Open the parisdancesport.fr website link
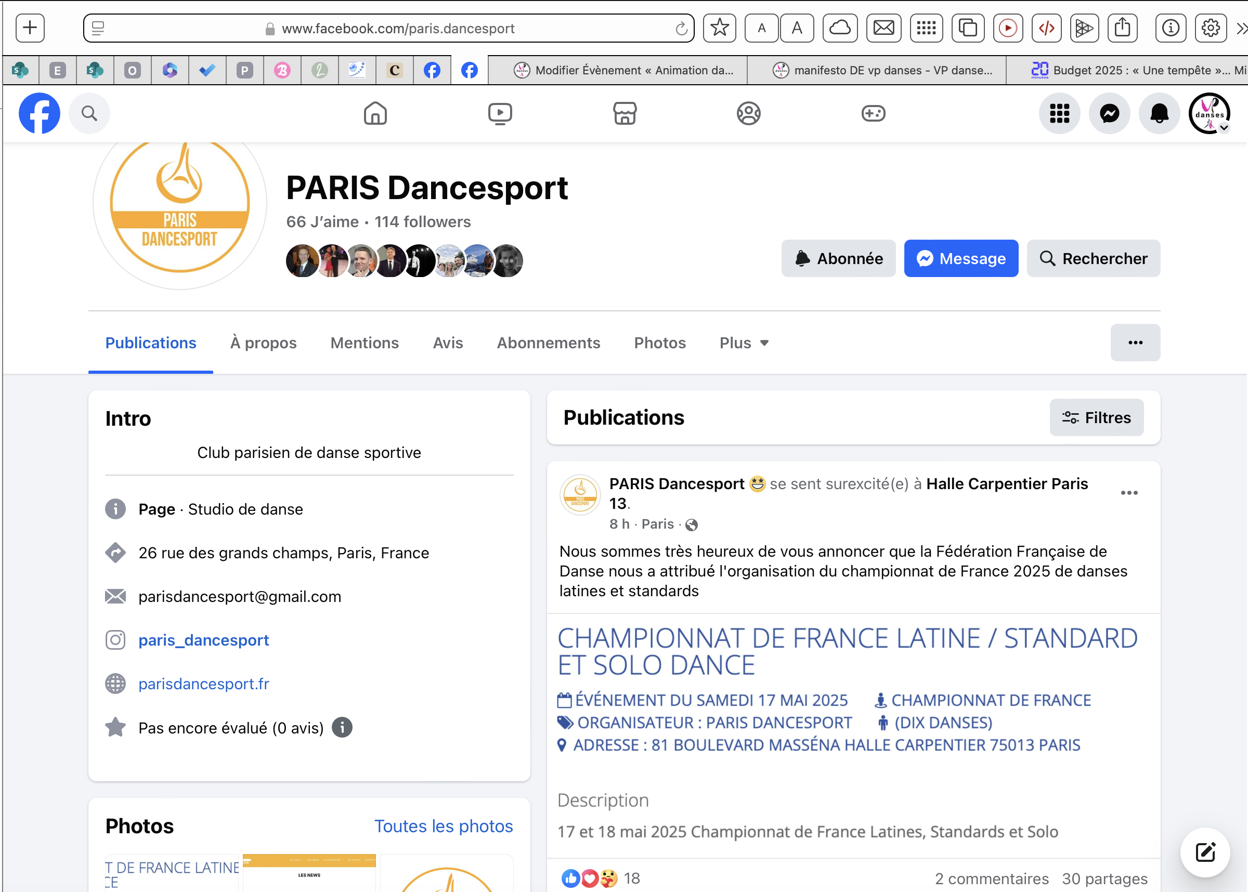 pyautogui.click(x=204, y=684)
